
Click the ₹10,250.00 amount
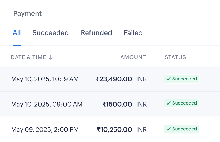coord(114,130)
